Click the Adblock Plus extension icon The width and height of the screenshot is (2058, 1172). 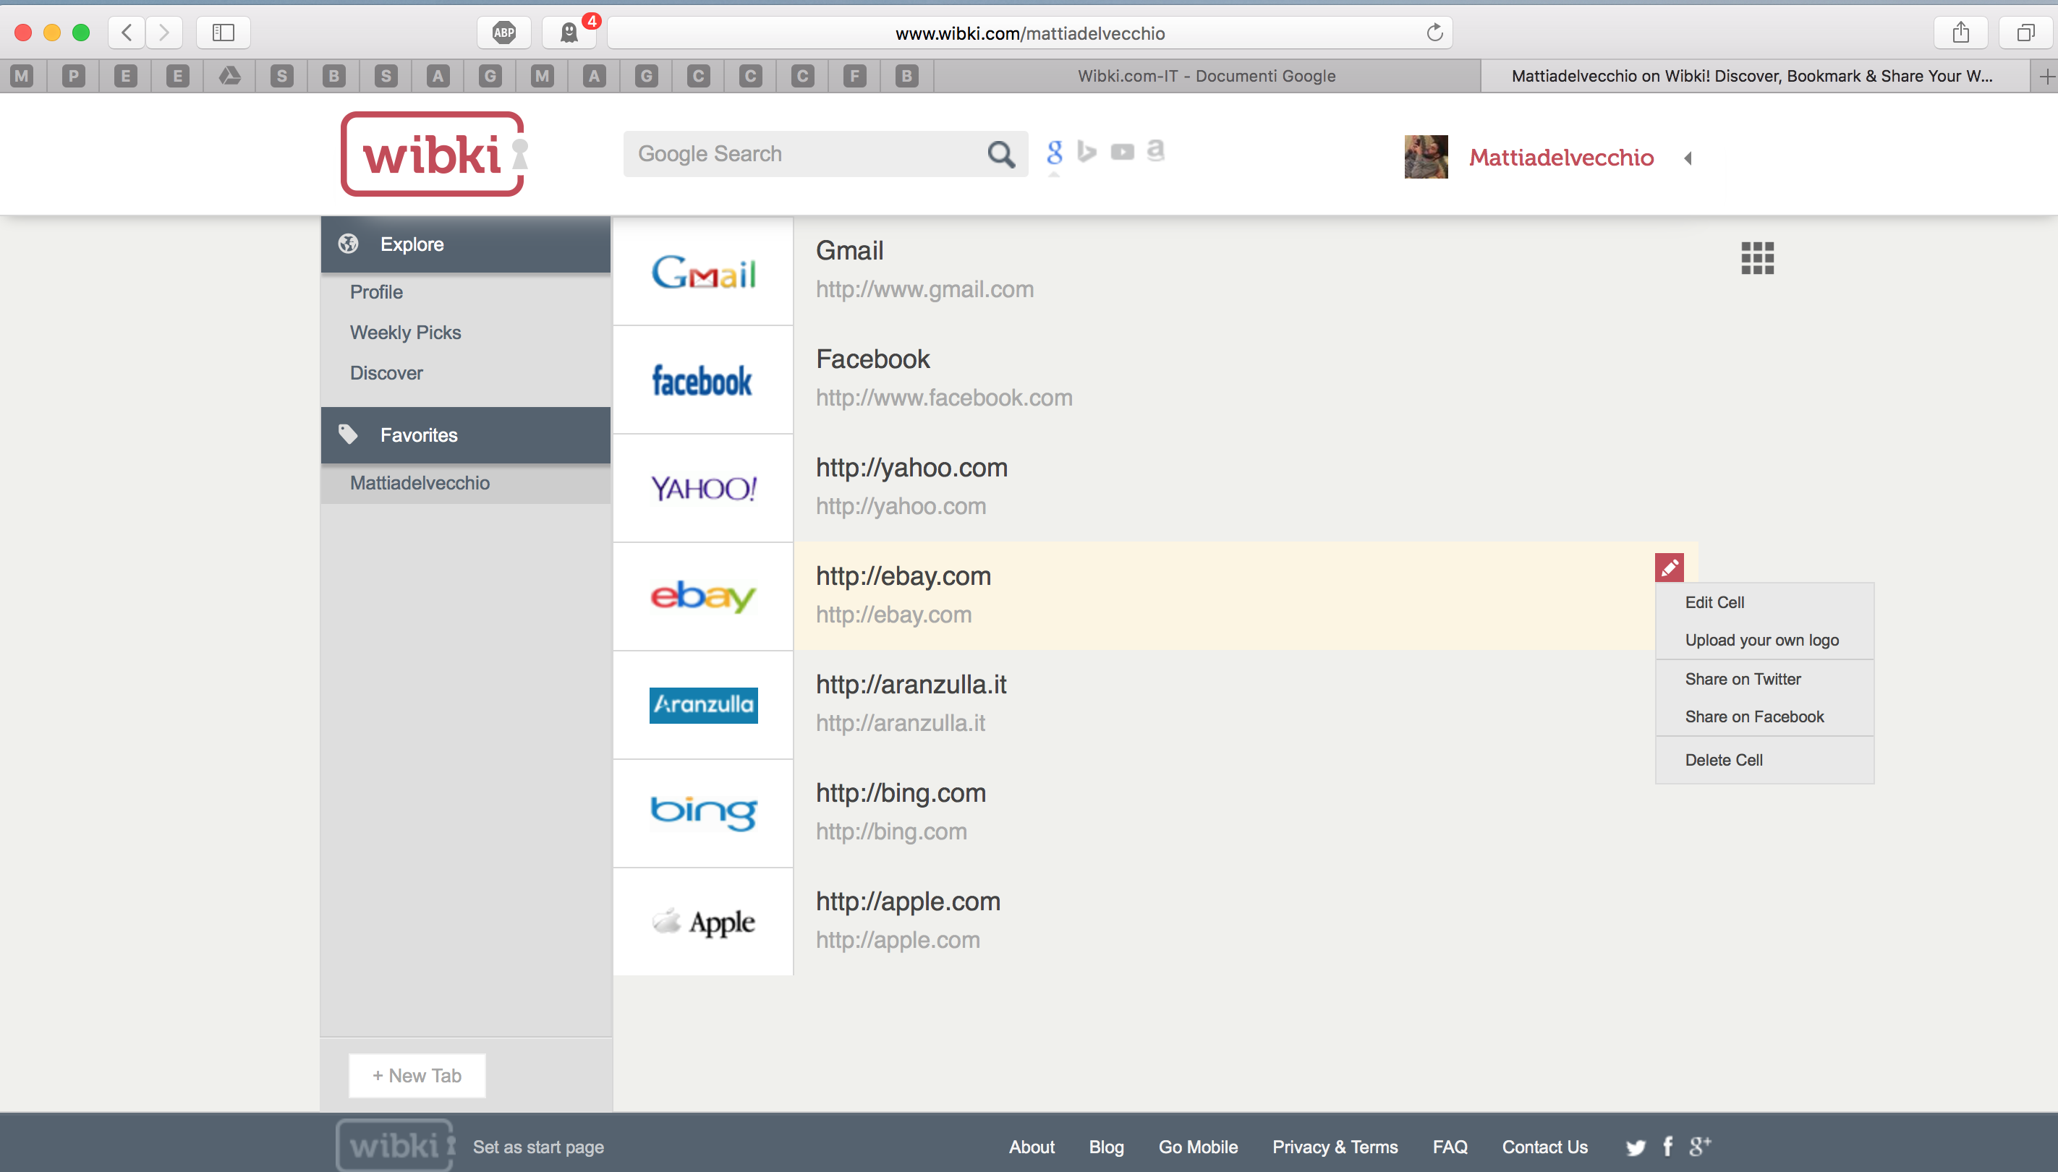(504, 33)
